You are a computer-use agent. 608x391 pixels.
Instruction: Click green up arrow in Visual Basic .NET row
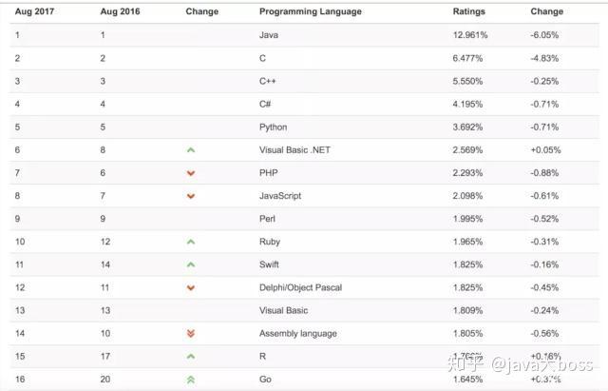point(191,150)
